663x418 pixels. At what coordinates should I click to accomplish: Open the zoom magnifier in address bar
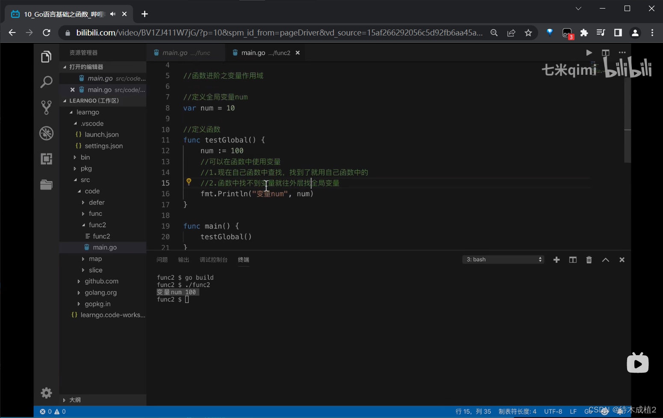click(494, 33)
